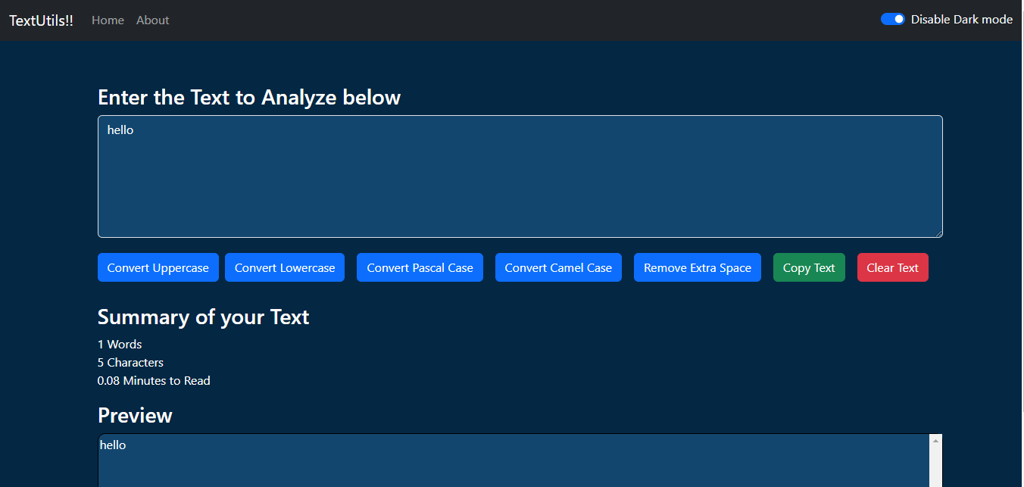1024x487 pixels.
Task: Click inside the Preview text box
Action: (514, 460)
